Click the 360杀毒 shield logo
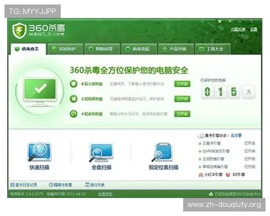This screenshot has width=270, height=216. click(19, 31)
